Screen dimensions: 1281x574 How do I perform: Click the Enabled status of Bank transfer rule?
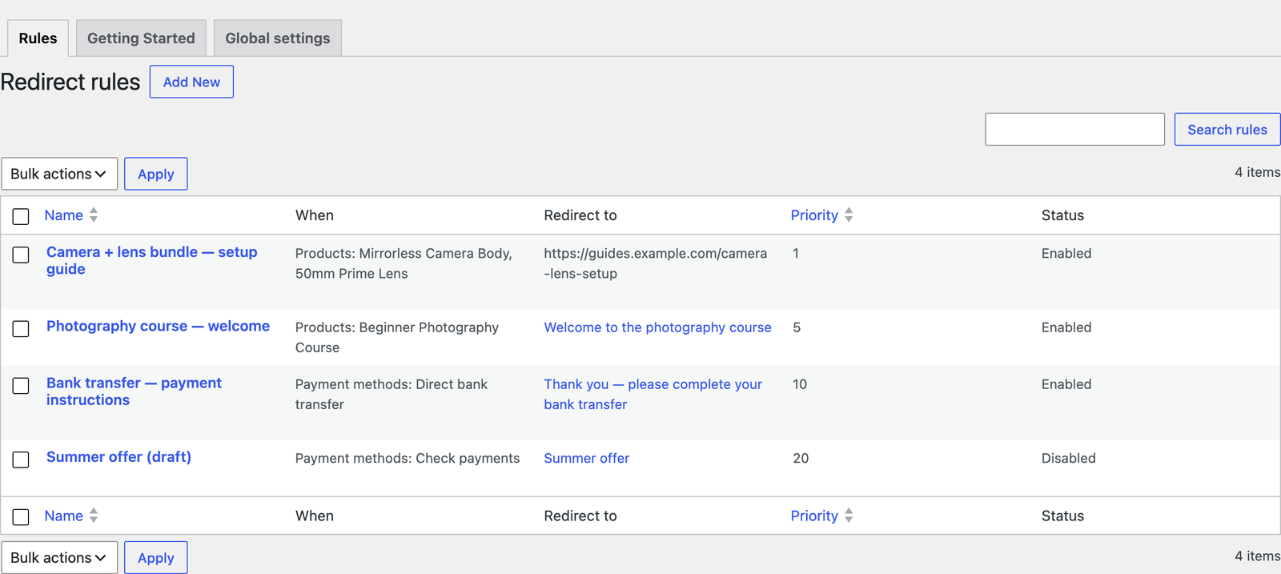click(1066, 384)
